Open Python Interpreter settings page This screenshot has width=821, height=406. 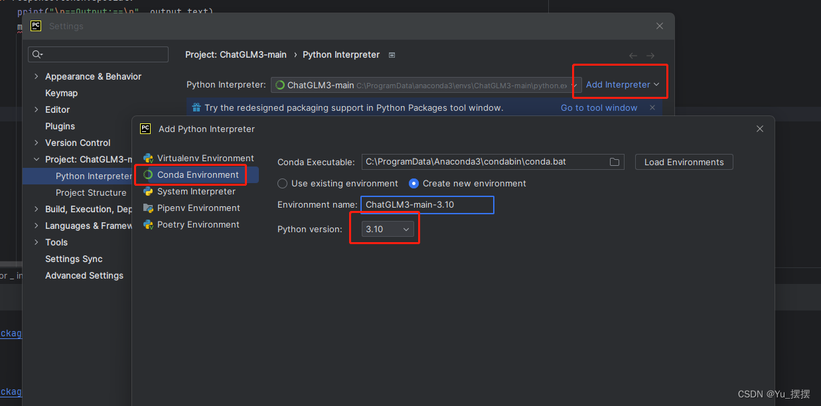(94, 176)
